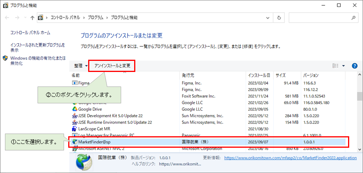Click the vertical scrollbar thumb
This screenshot has height=173, width=363.
coord(360,96)
